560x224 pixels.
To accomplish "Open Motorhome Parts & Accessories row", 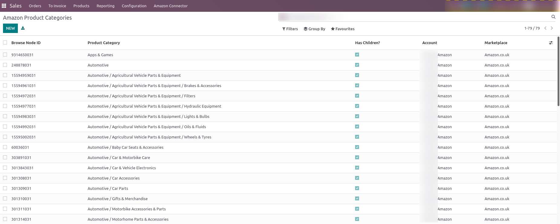I will tap(128, 219).
